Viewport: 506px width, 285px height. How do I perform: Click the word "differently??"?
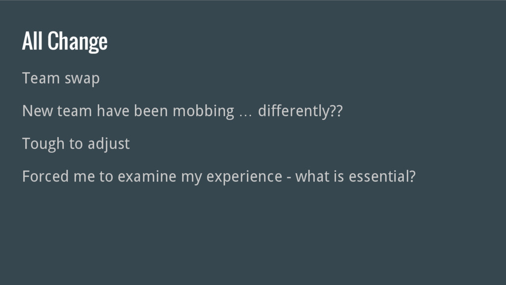[x=300, y=111]
